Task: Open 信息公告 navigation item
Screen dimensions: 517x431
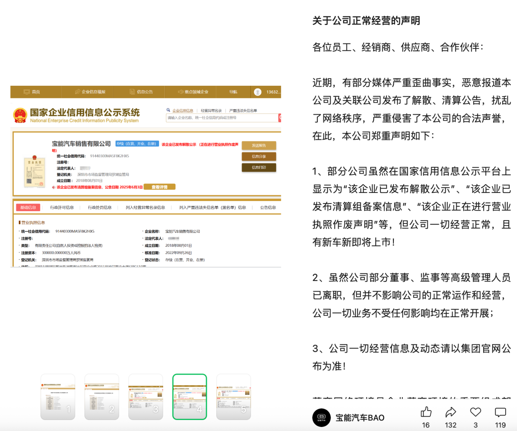Action: coord(141,92)
